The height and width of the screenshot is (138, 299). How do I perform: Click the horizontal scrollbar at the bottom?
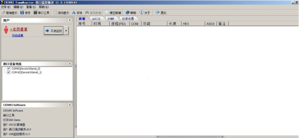click(190, 137)
